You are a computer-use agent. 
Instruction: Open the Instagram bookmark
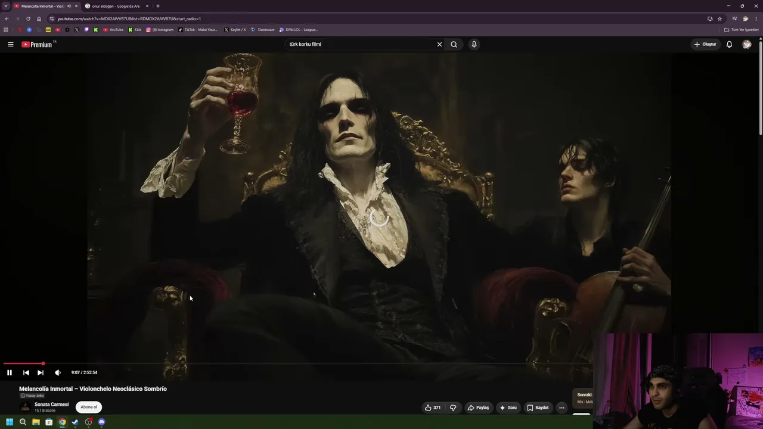point(160,30)
